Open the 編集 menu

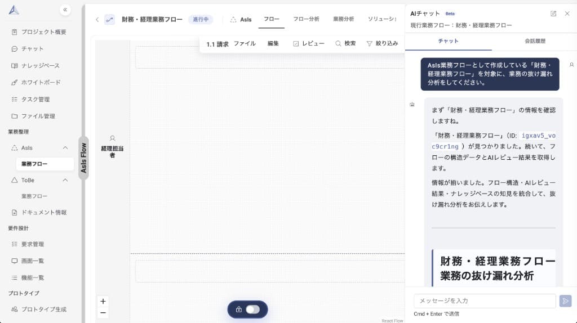(x=273, y=43)
